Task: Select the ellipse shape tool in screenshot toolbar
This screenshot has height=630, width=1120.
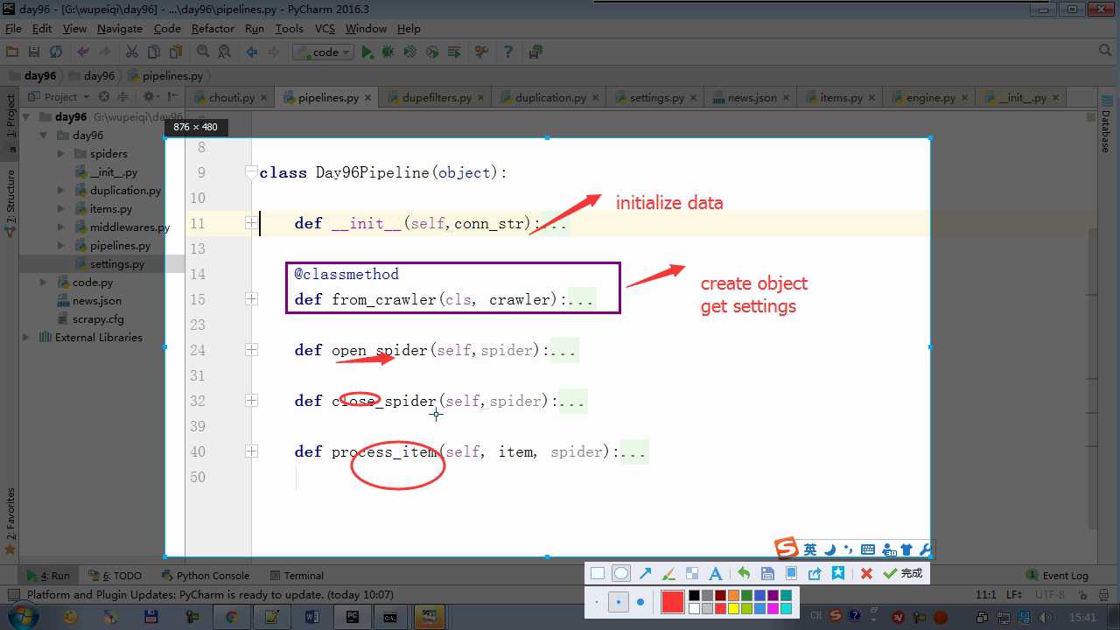Action: 620,574
